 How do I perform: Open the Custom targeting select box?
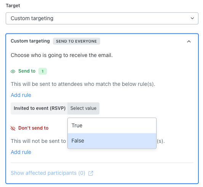pyautogui.click(x=102, y=18)
